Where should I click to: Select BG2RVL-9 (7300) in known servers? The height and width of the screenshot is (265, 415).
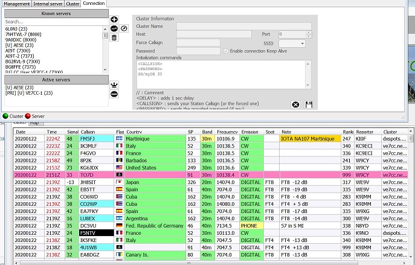pos(22,62)
